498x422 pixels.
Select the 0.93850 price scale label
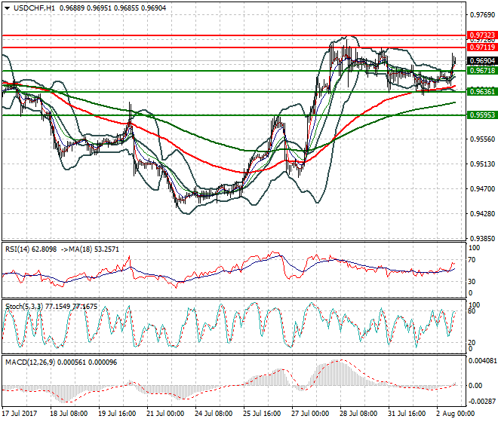click(482, 238)
